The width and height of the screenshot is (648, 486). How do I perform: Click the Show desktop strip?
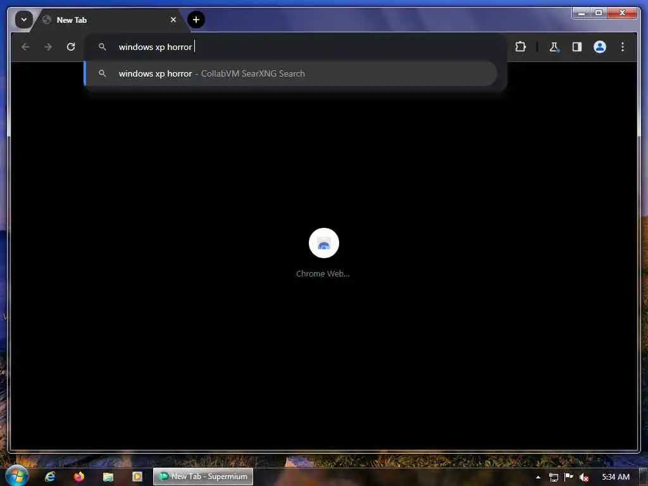(x=644, y=477)
